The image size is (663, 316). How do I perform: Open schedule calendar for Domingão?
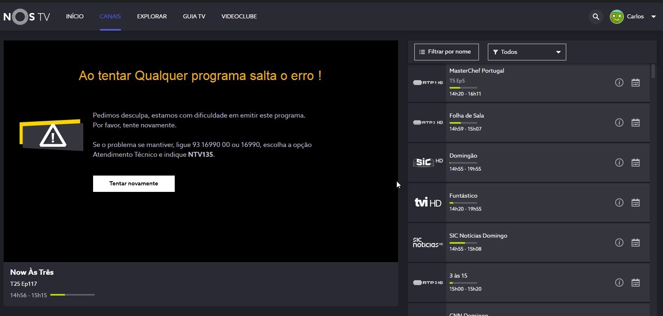coord(636,162)
